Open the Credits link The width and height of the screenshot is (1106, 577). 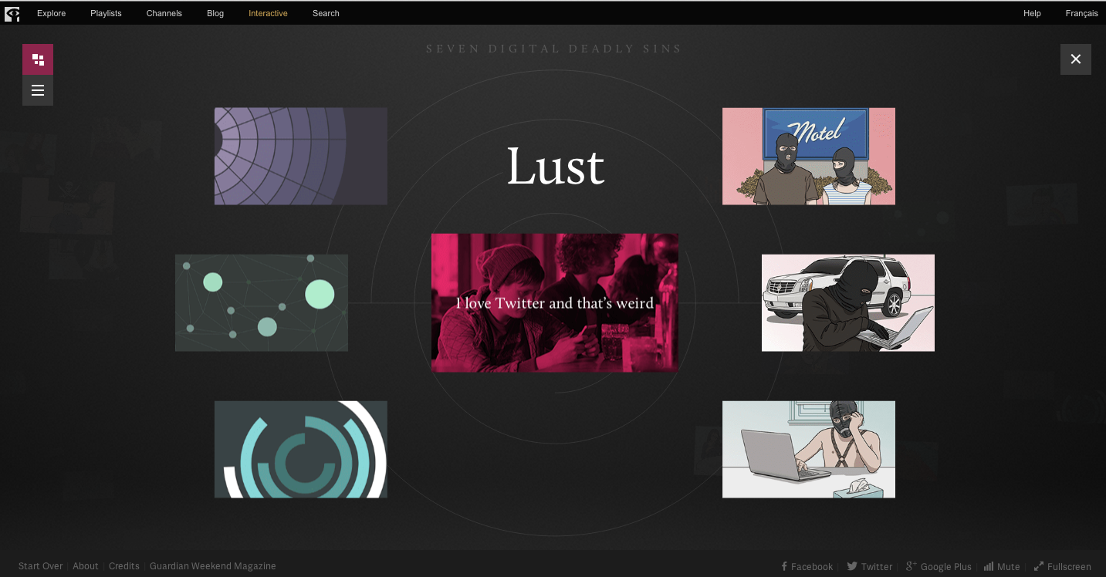pos(124,566)
